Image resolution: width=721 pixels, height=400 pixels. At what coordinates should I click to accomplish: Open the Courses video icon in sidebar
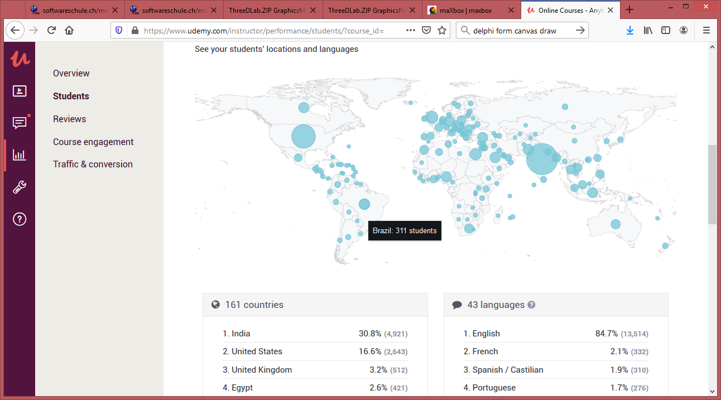click(20, 91)
